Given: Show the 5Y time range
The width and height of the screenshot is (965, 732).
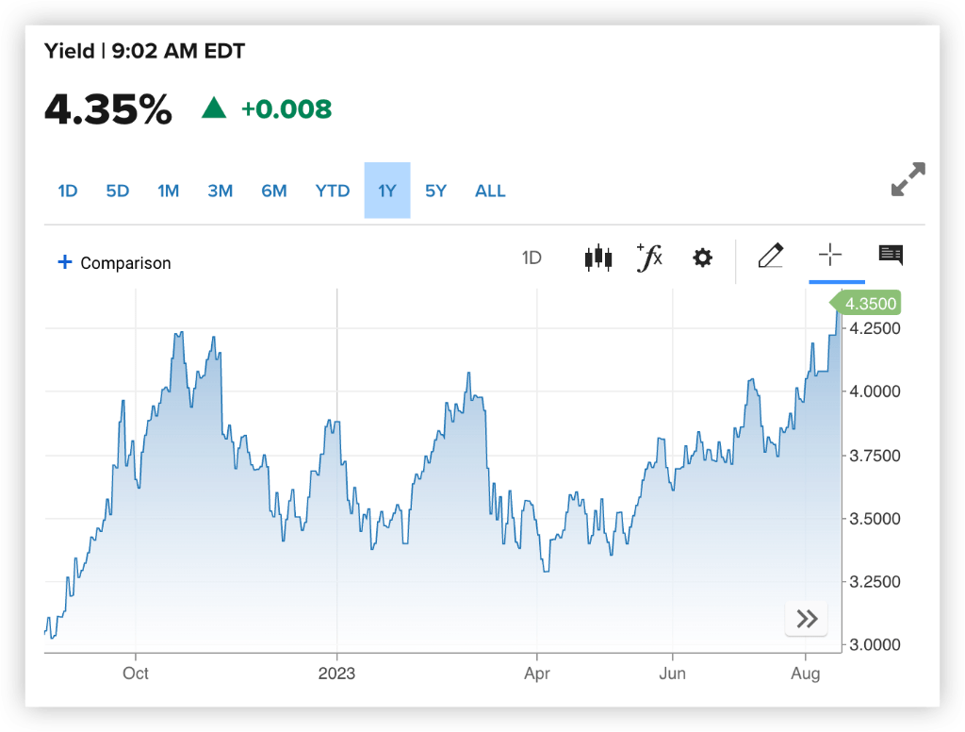Looking at the screenshot, I should pos(435,191).
